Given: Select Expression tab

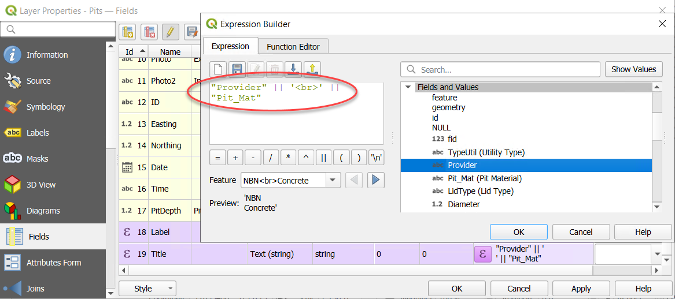Looking at the screenshot, I should click(230, 46).
